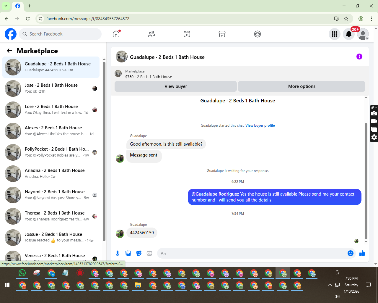378x303 pixels.
Task: Choose a sticker icon
Action: click(139, 253)
